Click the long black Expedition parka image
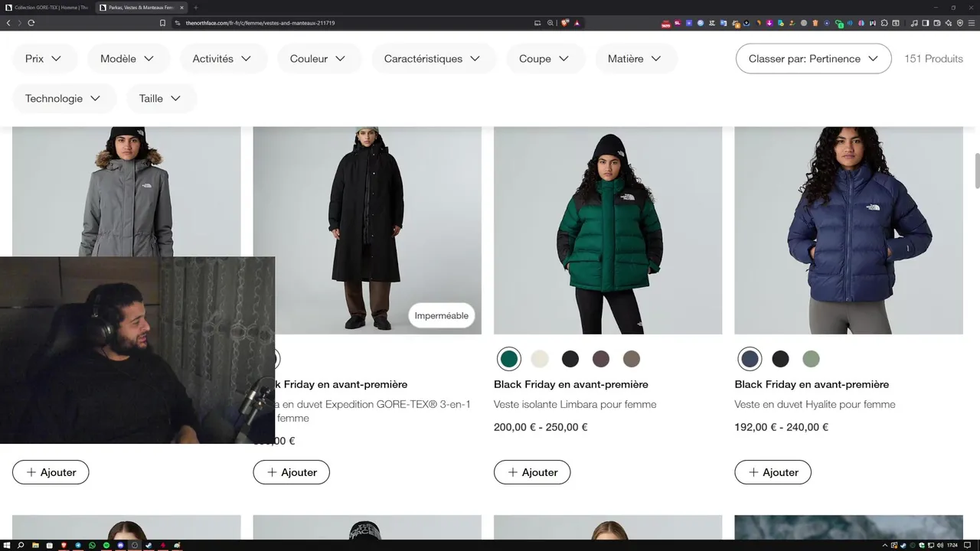Image resolution: width=980 pixels, height=551 pixels. [367, 230]
